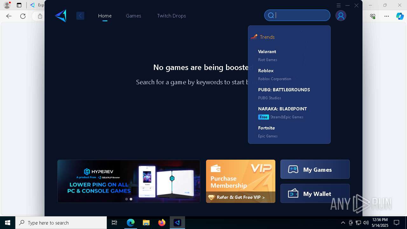This screenshot has width=407, height=229.
Task: Choose PUBG: BATTLEGROUNDS in Trends list
Action: click(289, 94)
